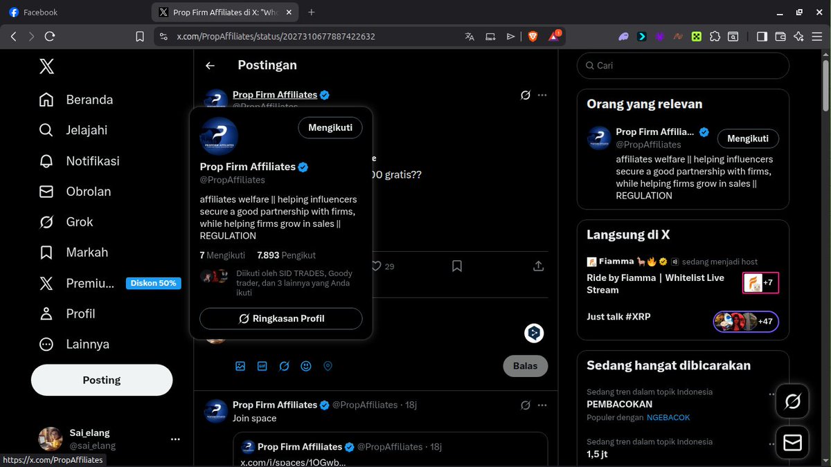The image size is (831, 467).
Task: Add media image to reply
Action: [240, 366]
